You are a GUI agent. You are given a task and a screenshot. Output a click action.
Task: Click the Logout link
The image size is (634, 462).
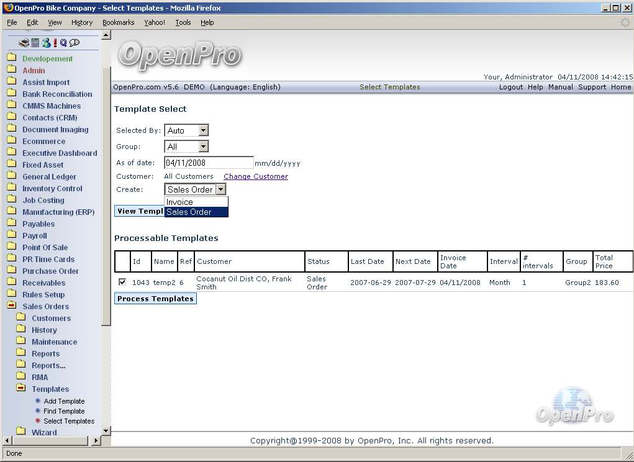[x=510, y=87]
